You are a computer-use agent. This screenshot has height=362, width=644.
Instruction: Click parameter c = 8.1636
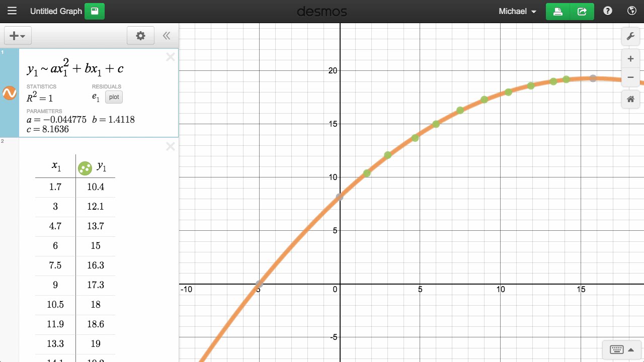[48, 129]
